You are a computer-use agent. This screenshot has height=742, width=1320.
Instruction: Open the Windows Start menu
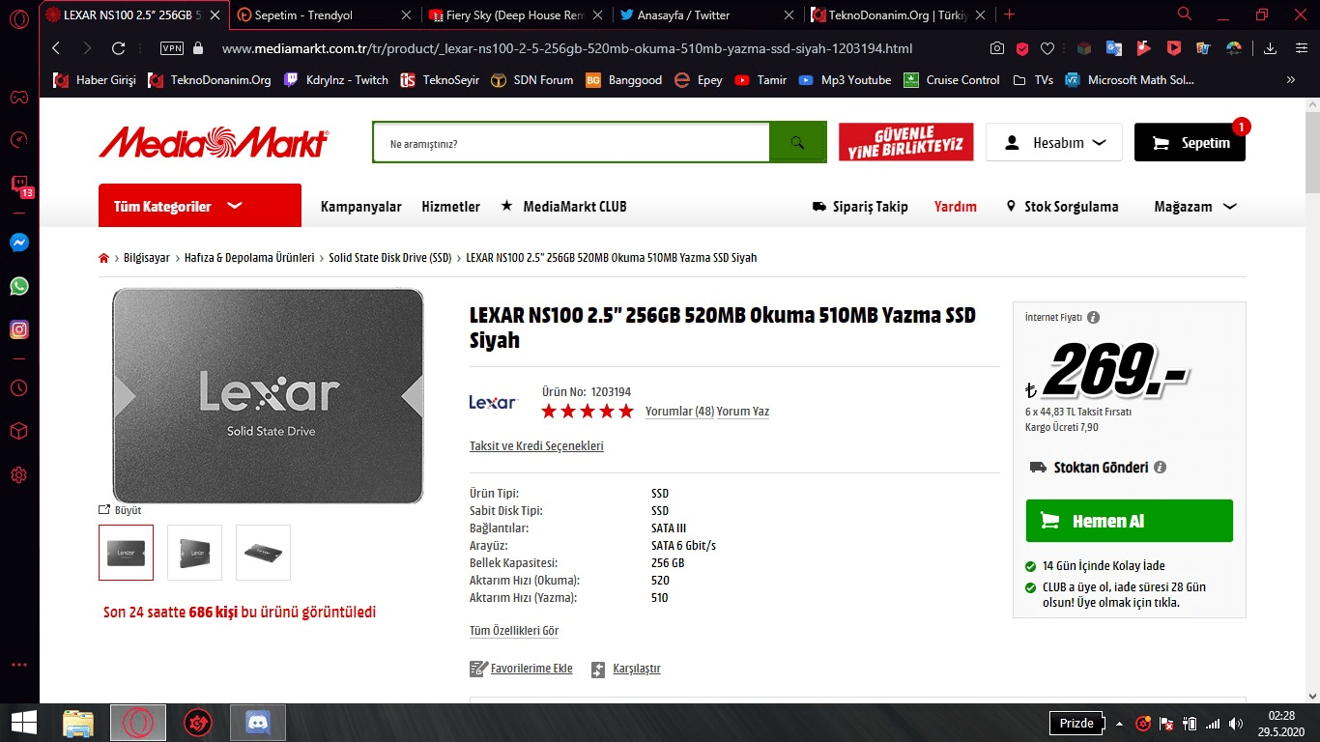(x=23, y=722)
